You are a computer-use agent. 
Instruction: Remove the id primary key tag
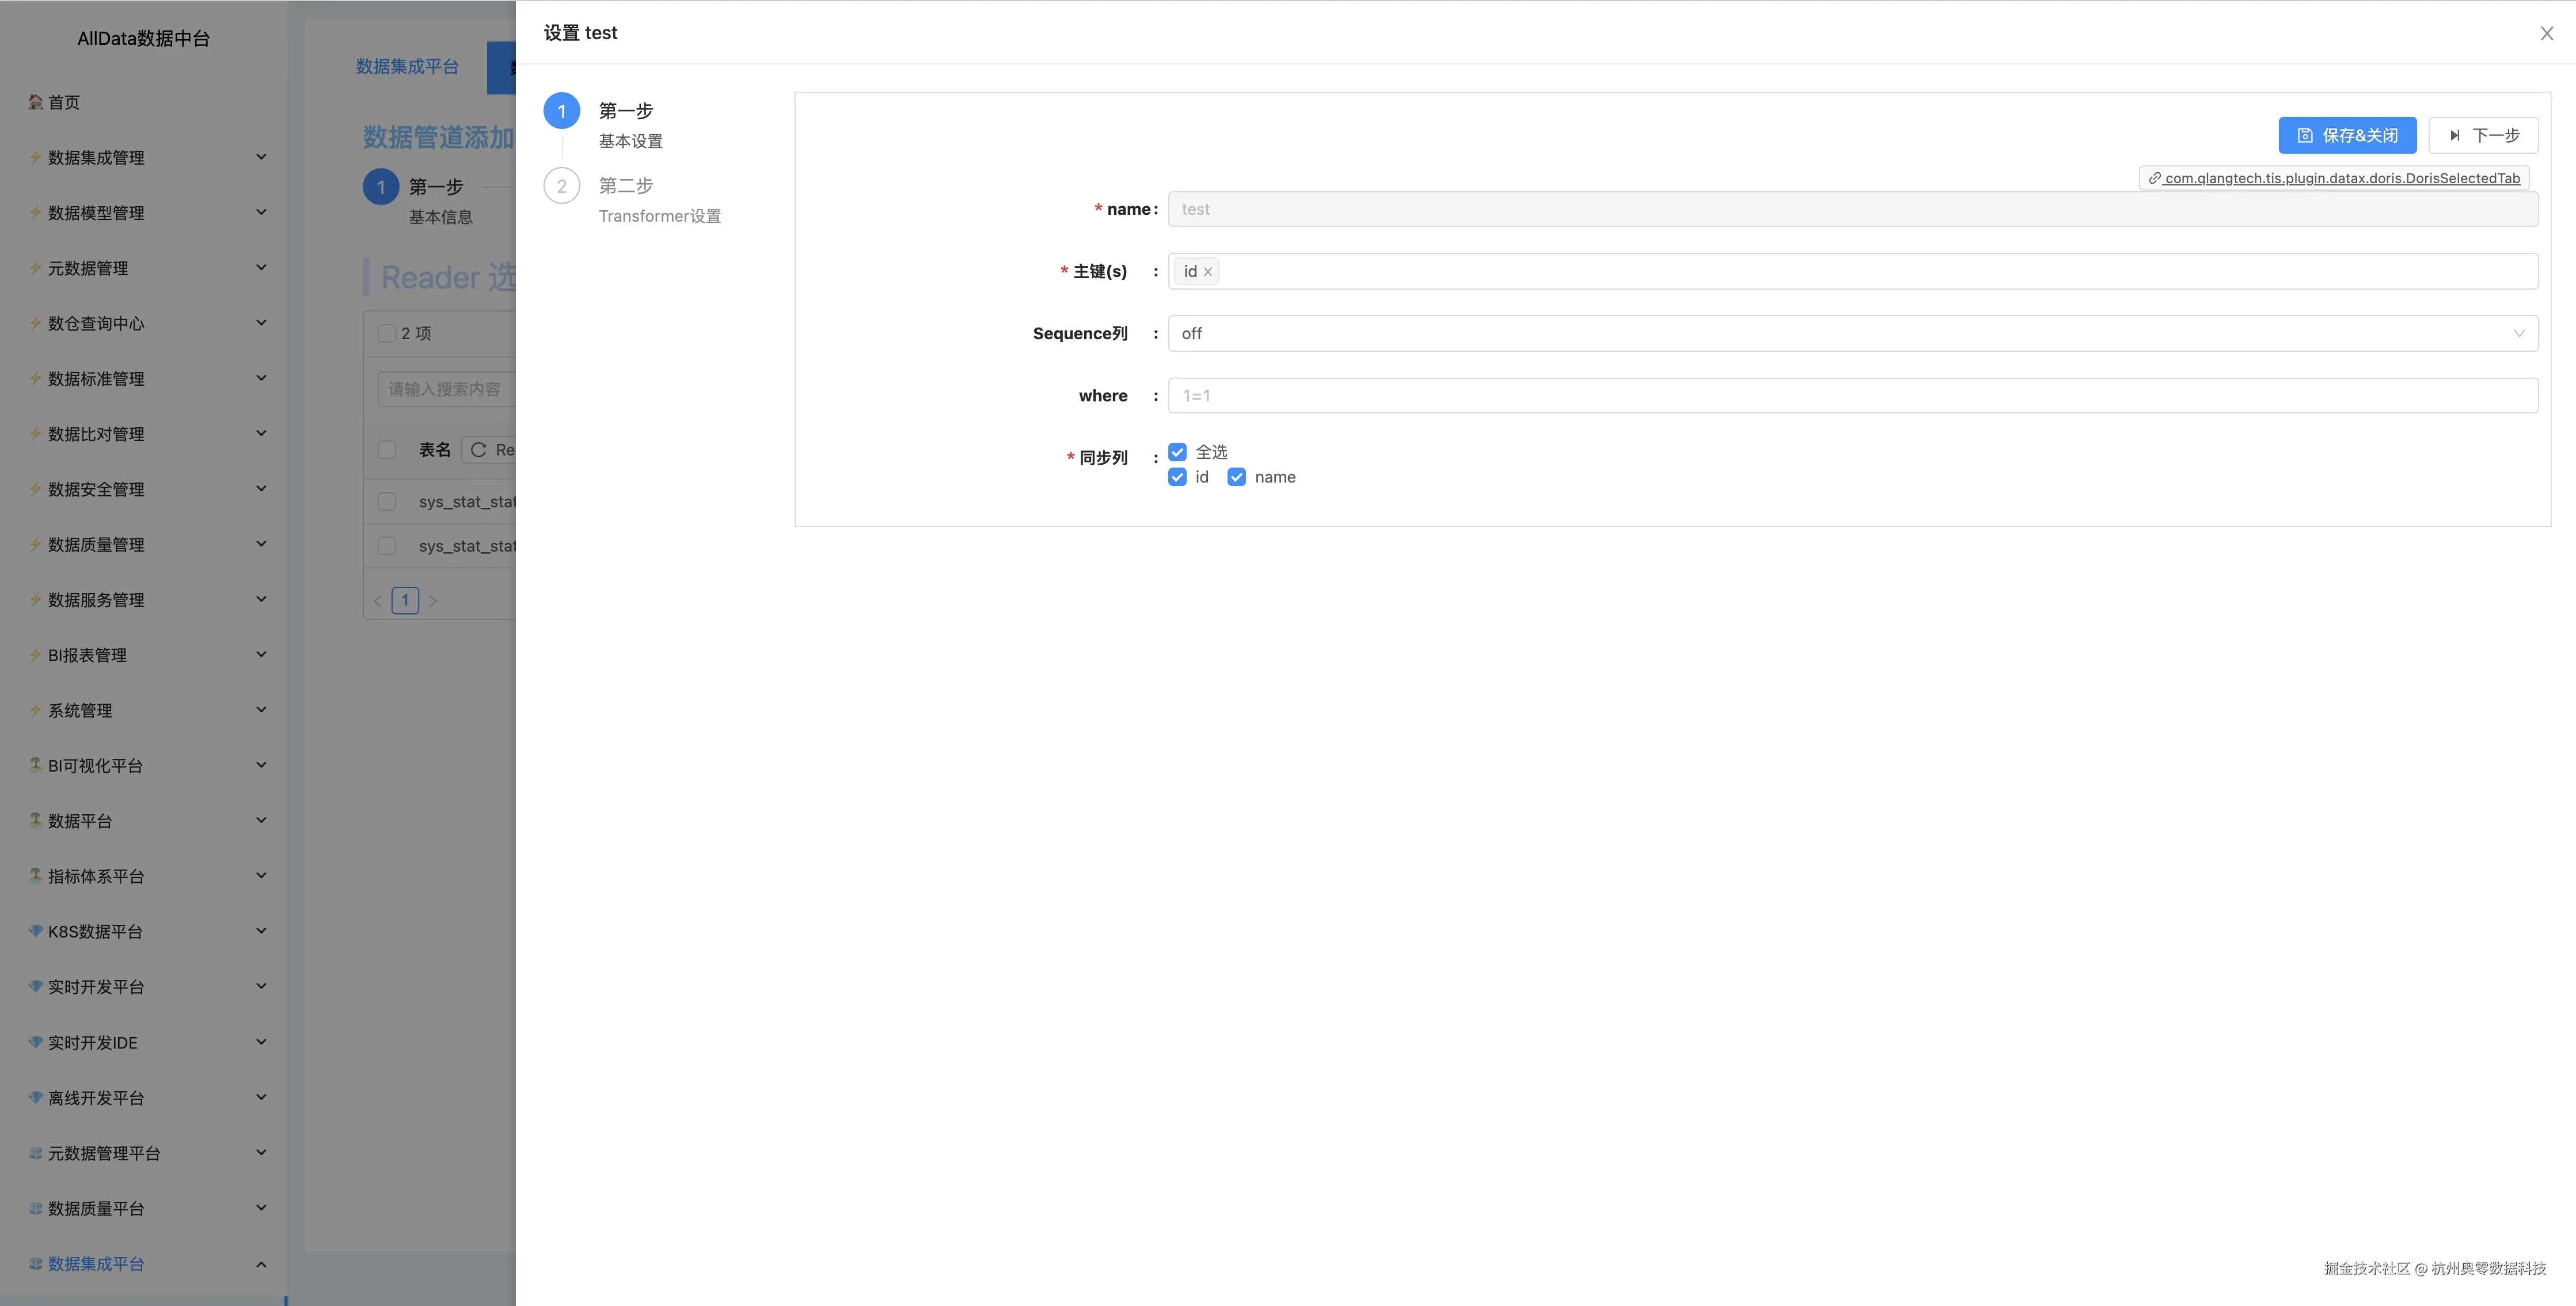(x=1208, y=272)
